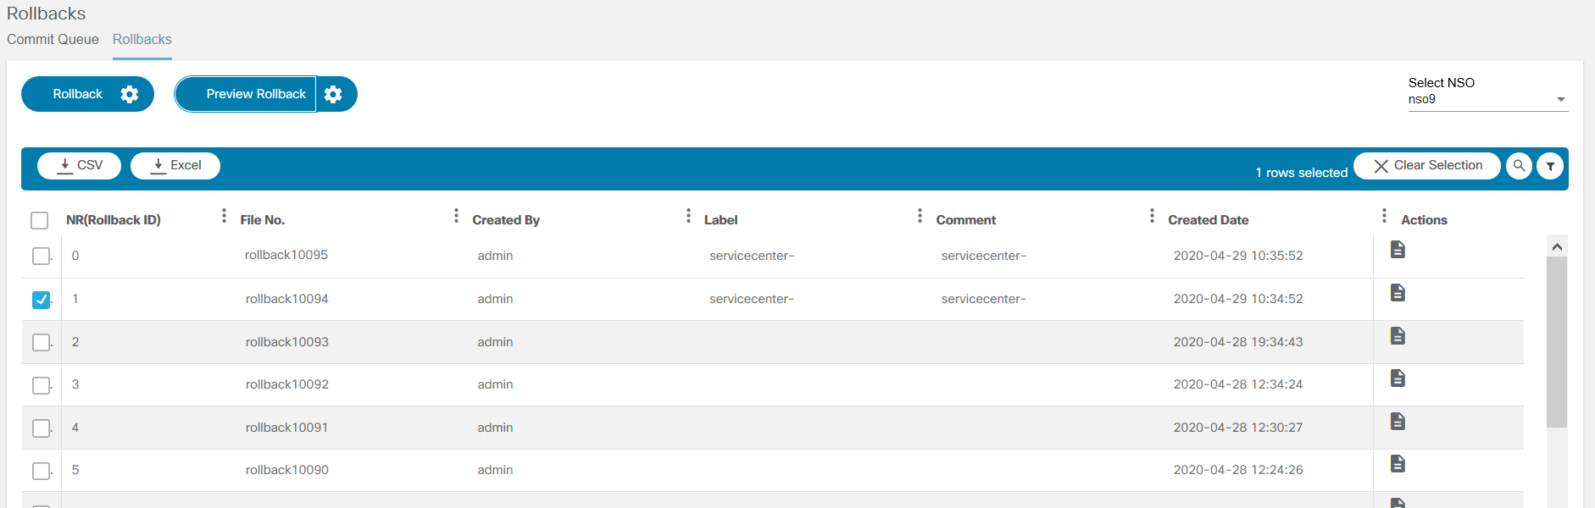Click rollback10091 file name cell
Screen dimensions: 1595x508
286,428
